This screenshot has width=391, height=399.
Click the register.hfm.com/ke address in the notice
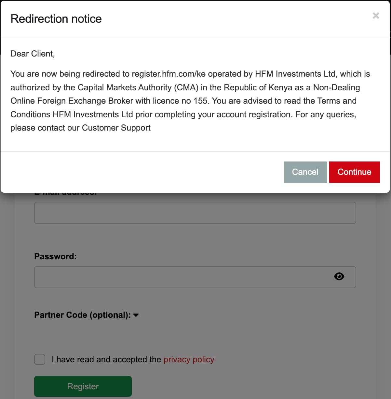[x=169, y=74]
